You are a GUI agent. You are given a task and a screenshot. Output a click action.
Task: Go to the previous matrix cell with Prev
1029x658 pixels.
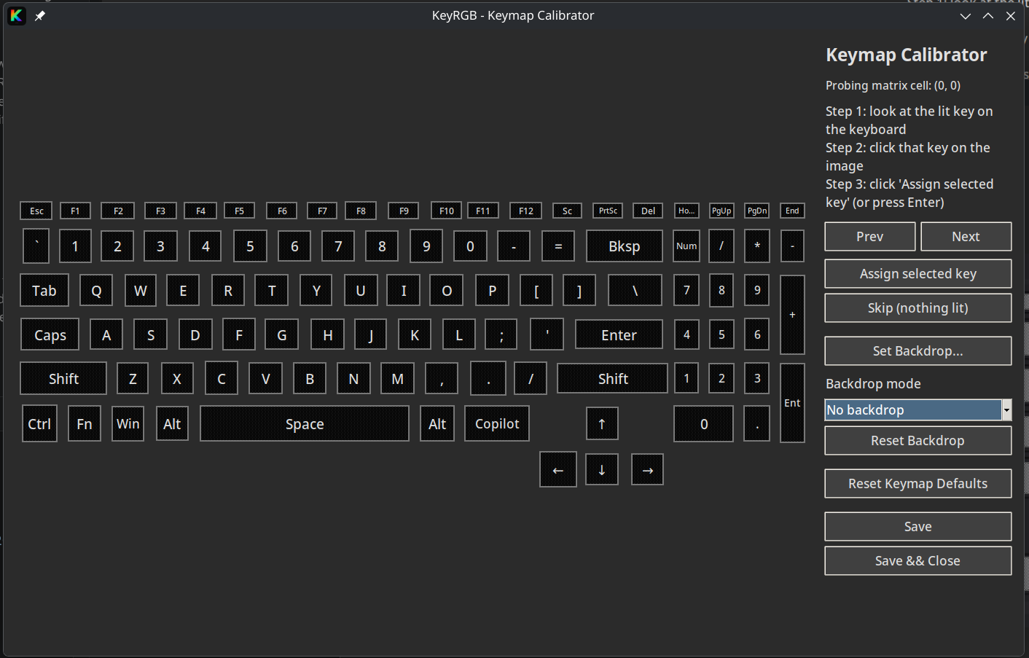click(870, 237)
